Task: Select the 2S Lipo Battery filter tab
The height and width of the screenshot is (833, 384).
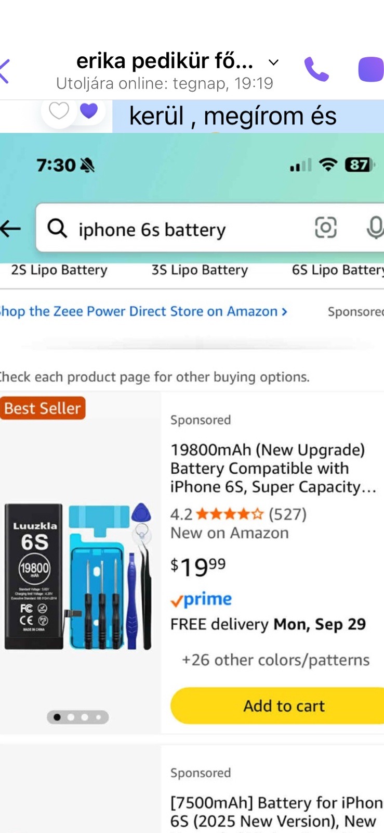Action: [59, 270]
